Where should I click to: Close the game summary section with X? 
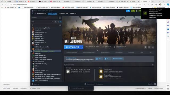pyautogui.click(x=153, y=65)
